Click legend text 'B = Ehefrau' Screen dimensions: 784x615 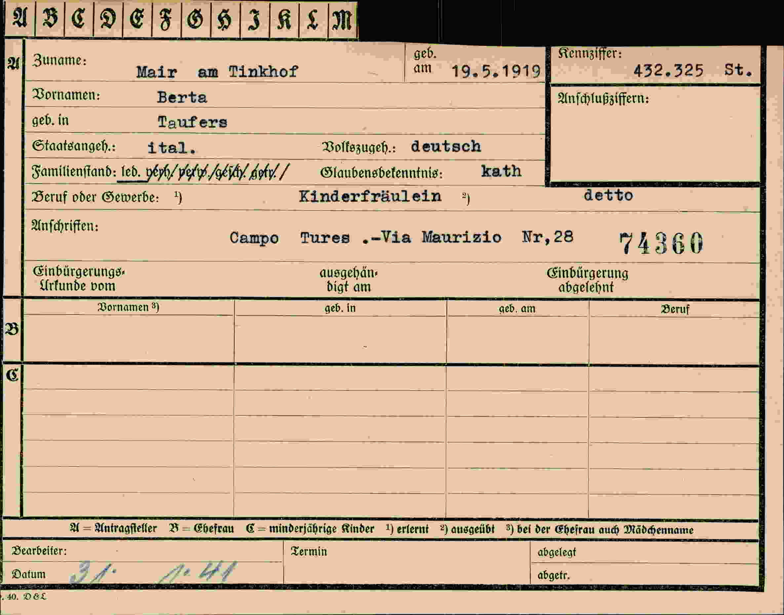pos(201,528)
